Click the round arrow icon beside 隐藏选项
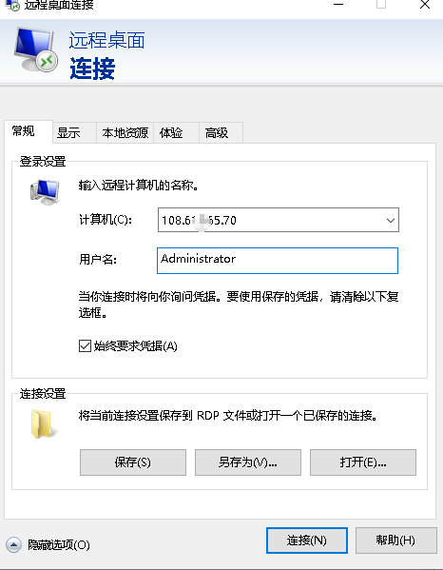The height and width of the screenshot is (570, 443). point(14,544)
